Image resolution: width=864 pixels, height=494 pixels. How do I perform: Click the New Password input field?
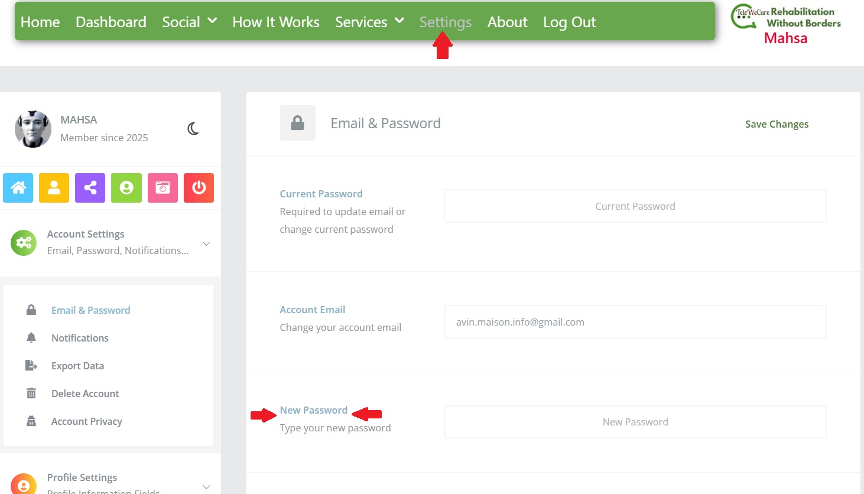635,422
